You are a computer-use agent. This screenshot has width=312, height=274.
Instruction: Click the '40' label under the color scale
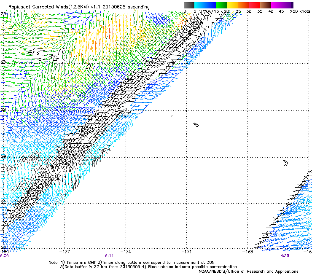click(x=271, y=11)
